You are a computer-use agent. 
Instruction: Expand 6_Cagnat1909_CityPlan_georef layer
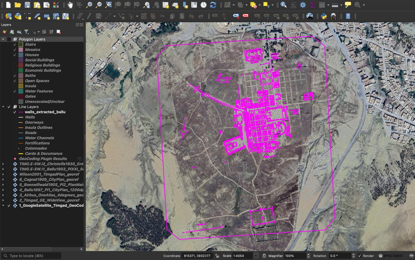pyautogui.click(x=3, y=179)
